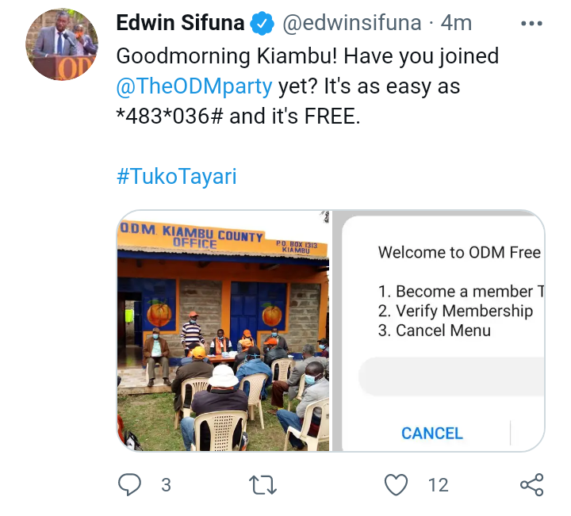This screenshot has height=516, width=571.
Task: View the ODM USSD menu screenshot image
Action: [x=439, y=331]
